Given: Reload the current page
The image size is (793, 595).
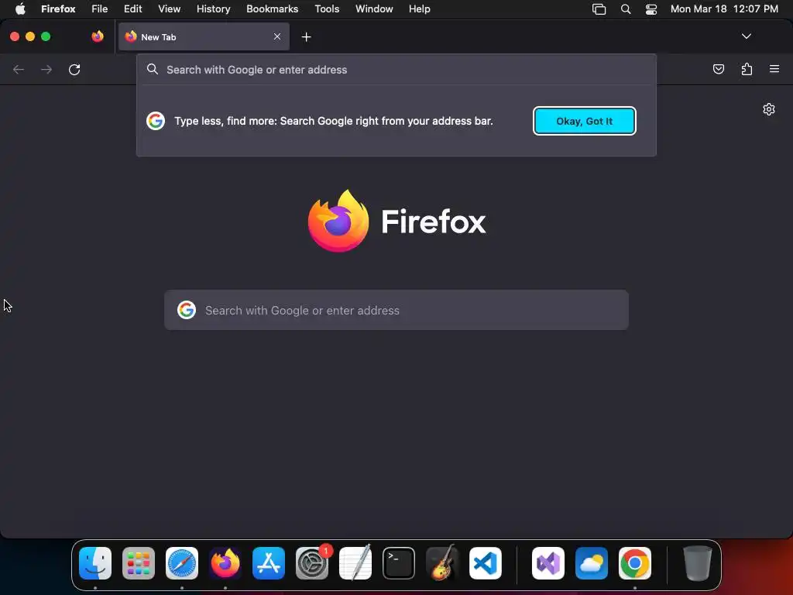Looking at the screenshot, I should pyautogui.click(x=74, y=69).
